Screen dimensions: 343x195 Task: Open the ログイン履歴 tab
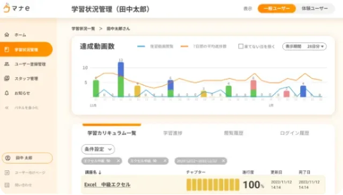tap(294, 133)
